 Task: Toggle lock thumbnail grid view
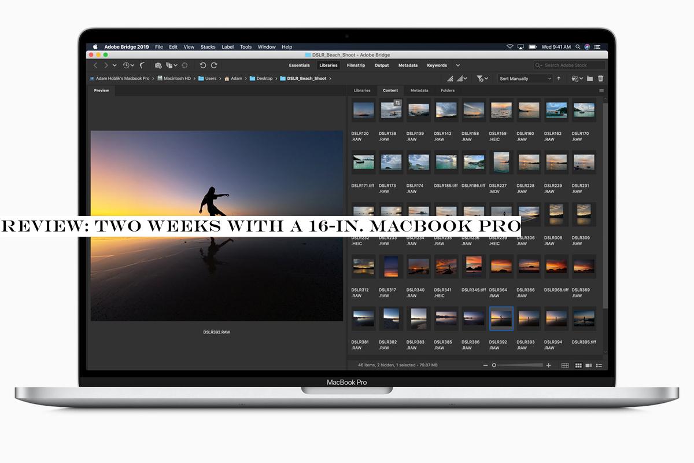tap(565, 365)
